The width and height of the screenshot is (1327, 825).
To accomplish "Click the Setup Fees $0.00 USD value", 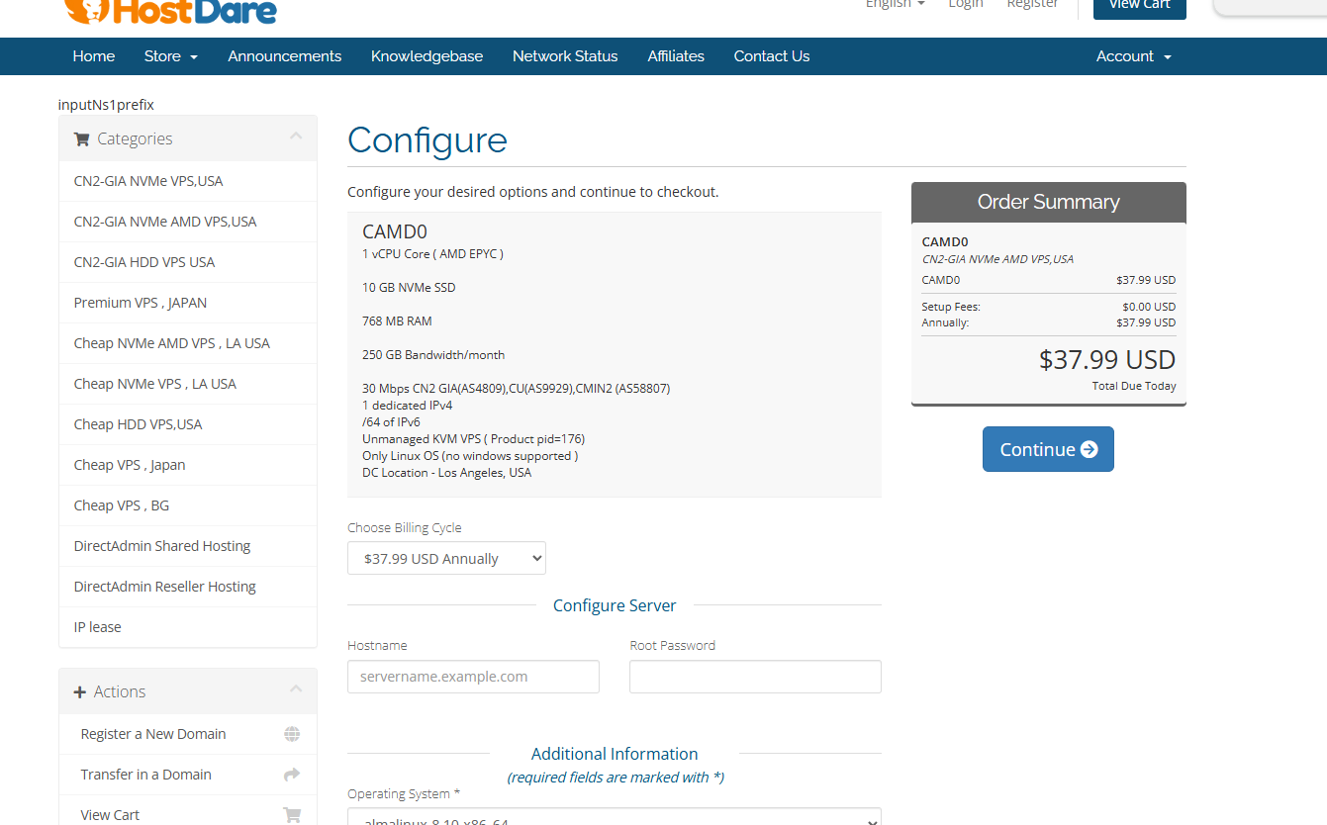I will pyautogui.click(x=1149, y=307).
